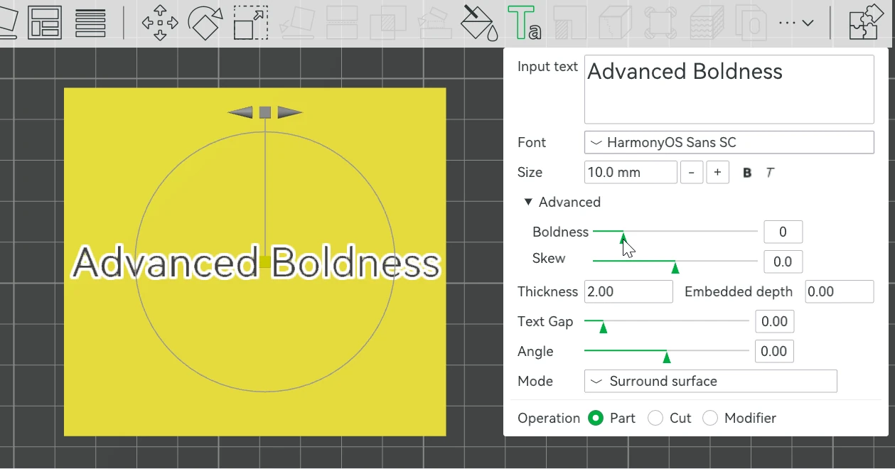
Task: Toggle the Text tool in the toolbar
Action: (525, 23)
